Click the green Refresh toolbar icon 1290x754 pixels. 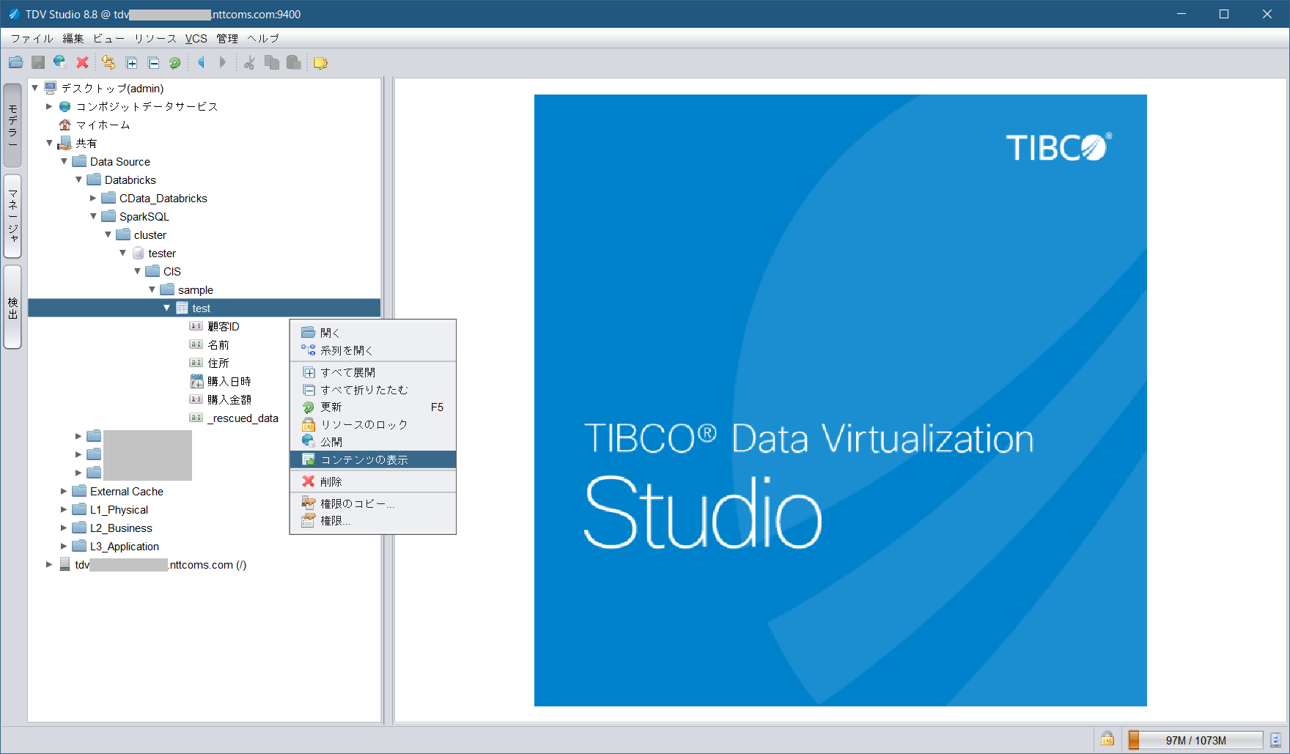(175, 63)
